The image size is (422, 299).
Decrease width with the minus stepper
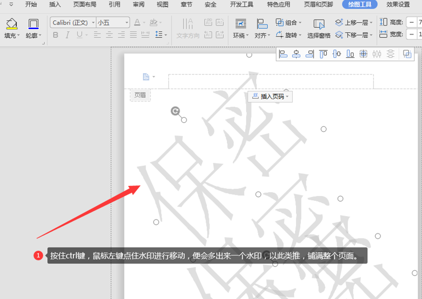click(411, 34)
